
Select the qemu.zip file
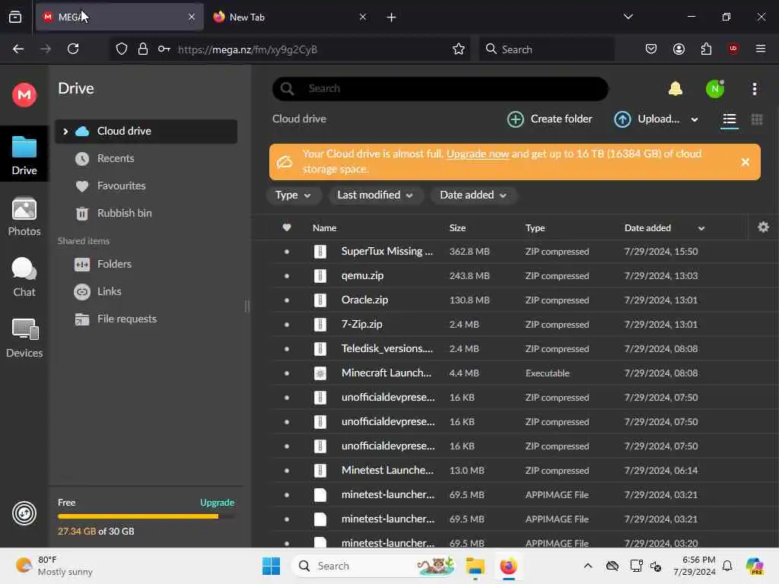tap(514, 275)
